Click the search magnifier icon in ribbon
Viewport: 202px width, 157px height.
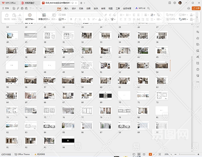[149, 8]
